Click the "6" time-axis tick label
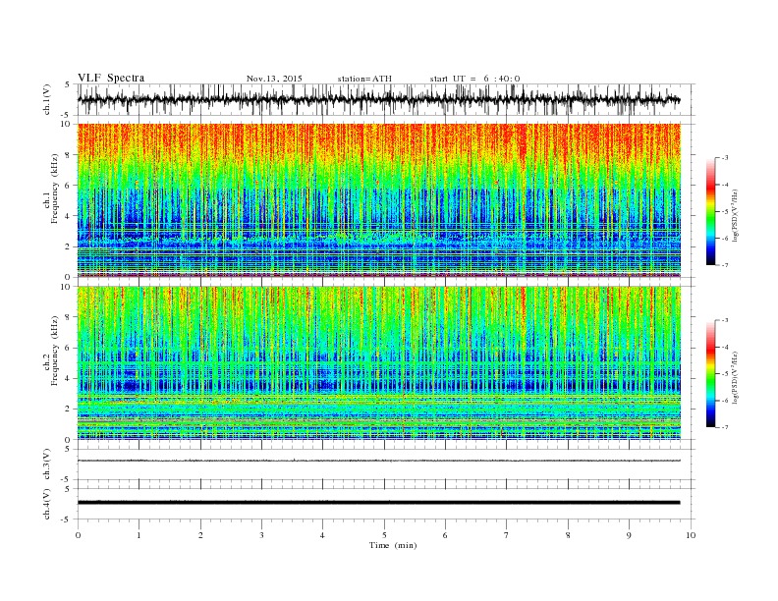 pyautogui.click(x=445, y=535)
